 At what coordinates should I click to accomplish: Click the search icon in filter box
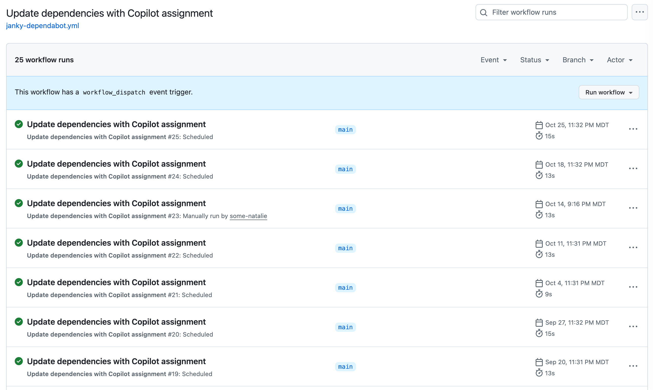483,12
